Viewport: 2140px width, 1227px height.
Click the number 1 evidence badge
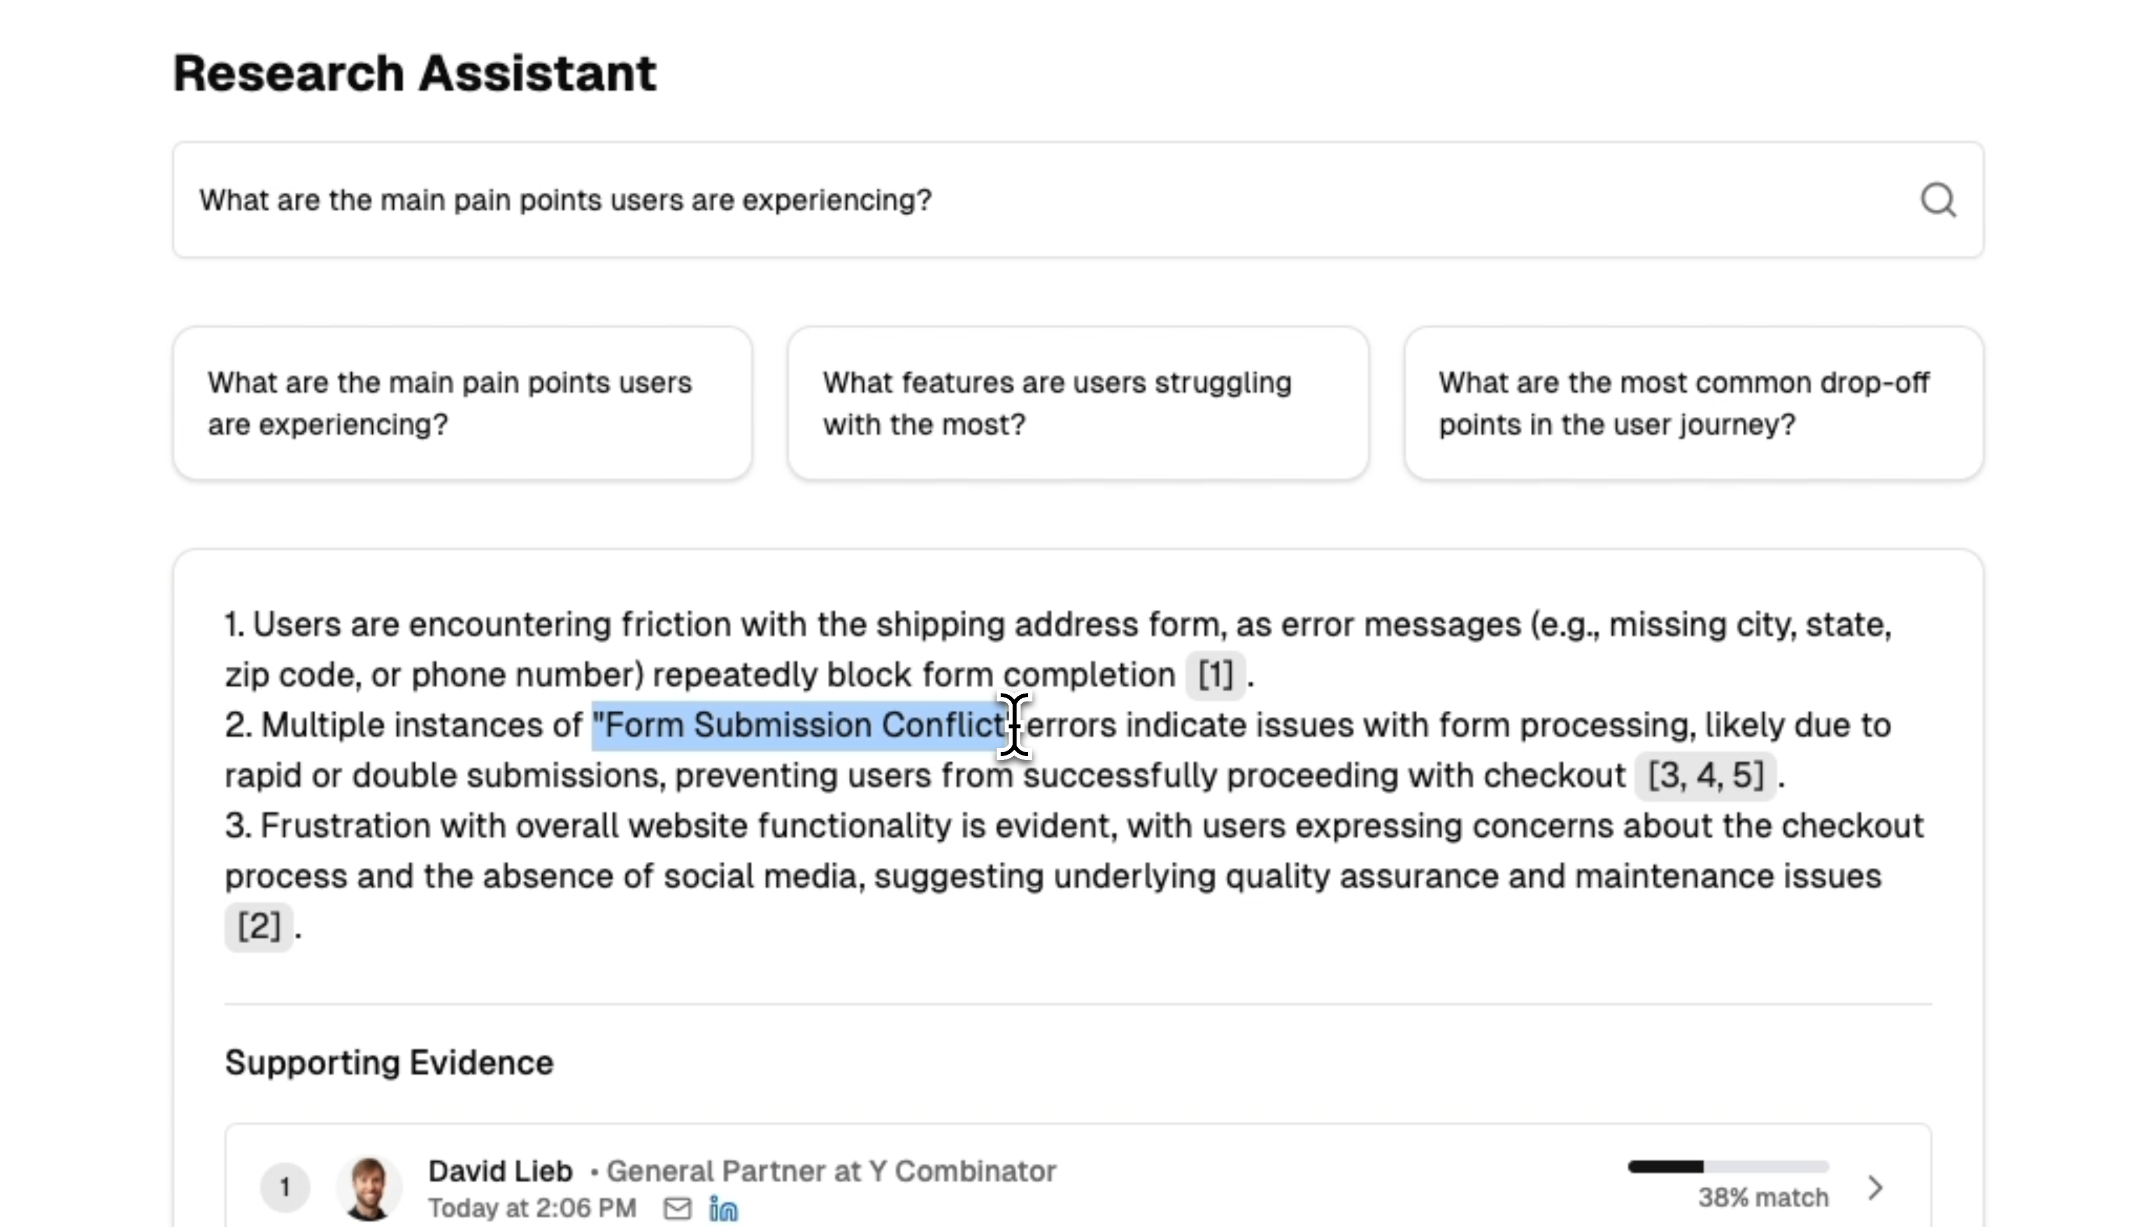click(285, 1188)
